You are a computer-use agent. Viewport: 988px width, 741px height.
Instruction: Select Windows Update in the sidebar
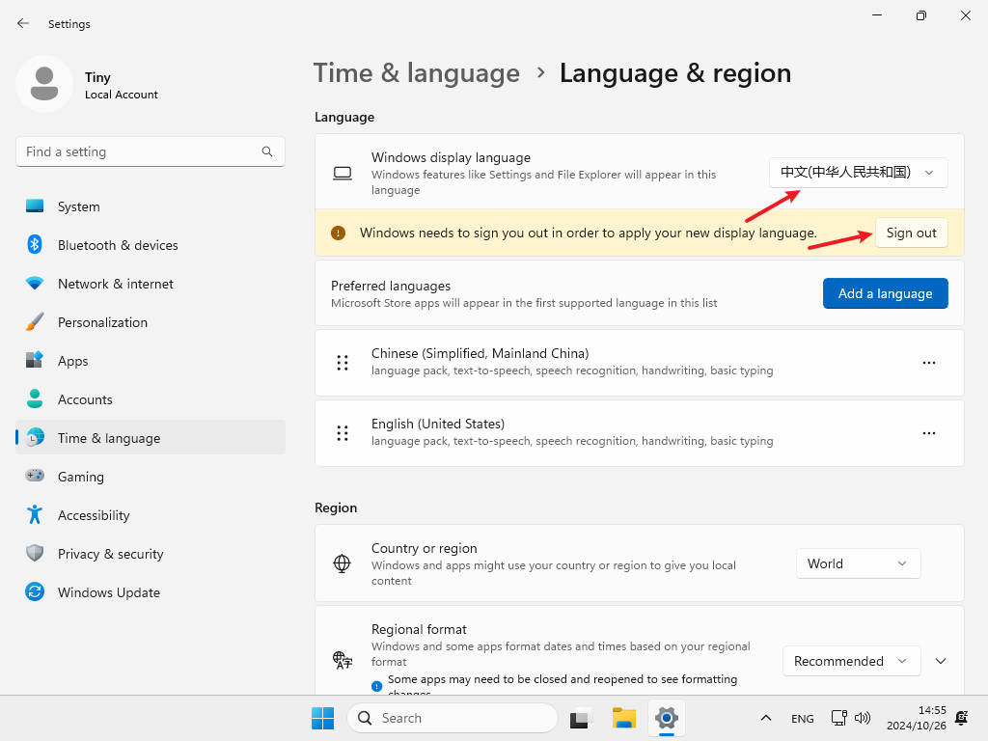pyautogui.click(x=108, y=592)
